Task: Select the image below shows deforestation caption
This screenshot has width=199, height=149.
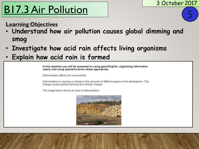Action: point(71,91)
